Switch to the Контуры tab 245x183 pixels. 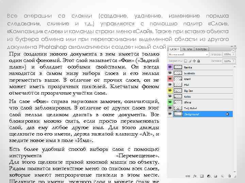pos(201,49)
